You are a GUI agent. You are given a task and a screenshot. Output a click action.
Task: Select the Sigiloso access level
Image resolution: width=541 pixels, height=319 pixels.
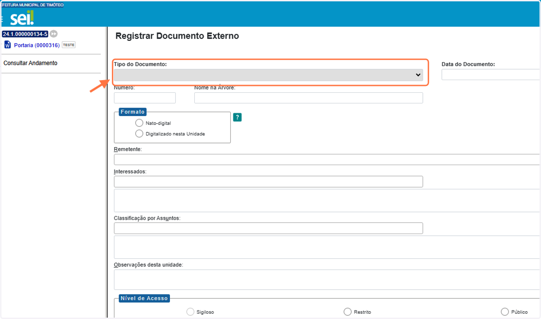click(190, 312)
